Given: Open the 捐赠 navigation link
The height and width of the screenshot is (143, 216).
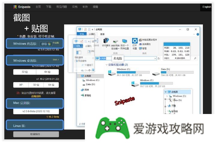Looking at the screenshot, I should (95, 7).
